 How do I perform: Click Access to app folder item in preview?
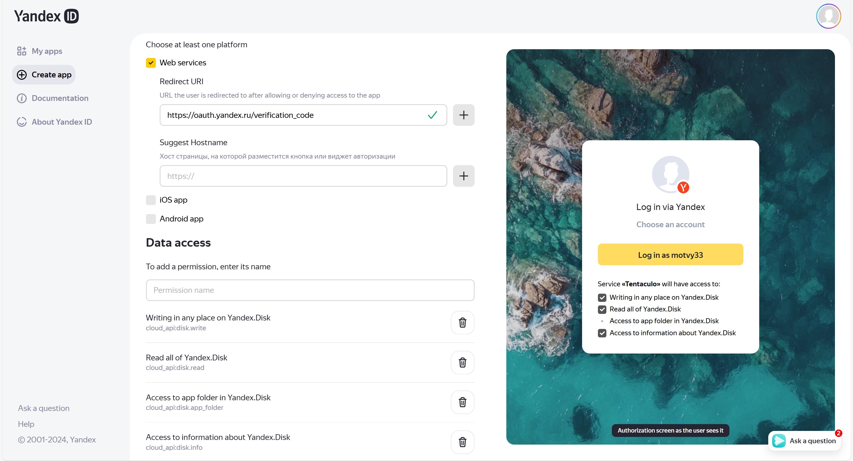[664, 321]
